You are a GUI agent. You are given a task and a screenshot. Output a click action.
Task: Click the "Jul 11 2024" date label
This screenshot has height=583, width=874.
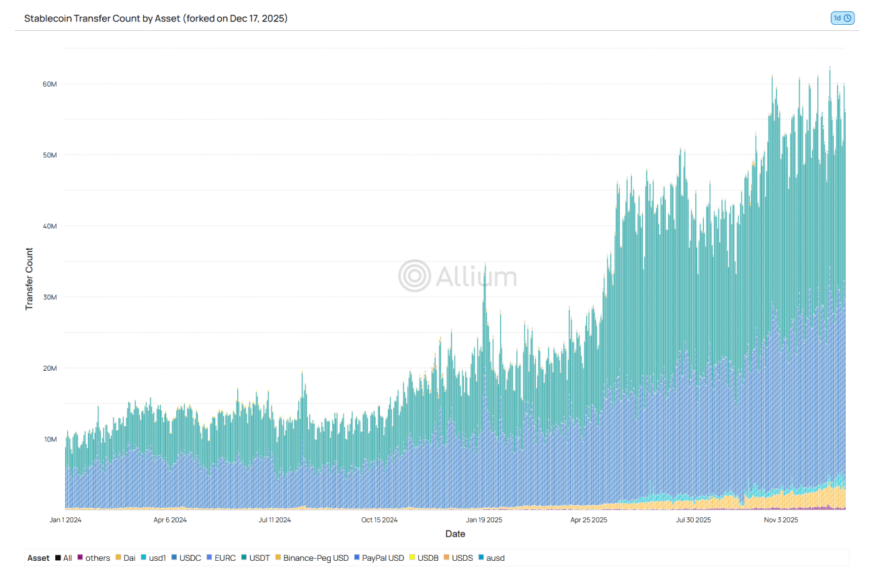tap(275, 520)
